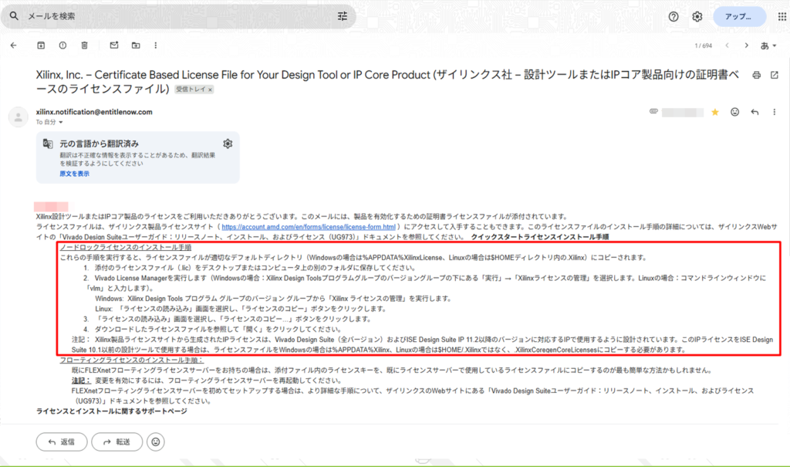Open message more options menu
Viewport: 790px width, 467px height.
[775, 112]
